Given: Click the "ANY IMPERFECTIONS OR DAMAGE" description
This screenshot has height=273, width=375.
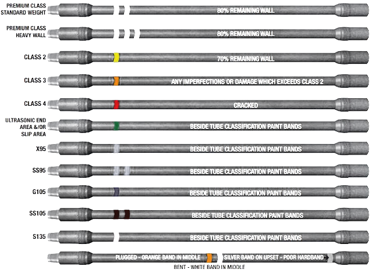Looking at the screenshot, I should click(x=247, y=82).
